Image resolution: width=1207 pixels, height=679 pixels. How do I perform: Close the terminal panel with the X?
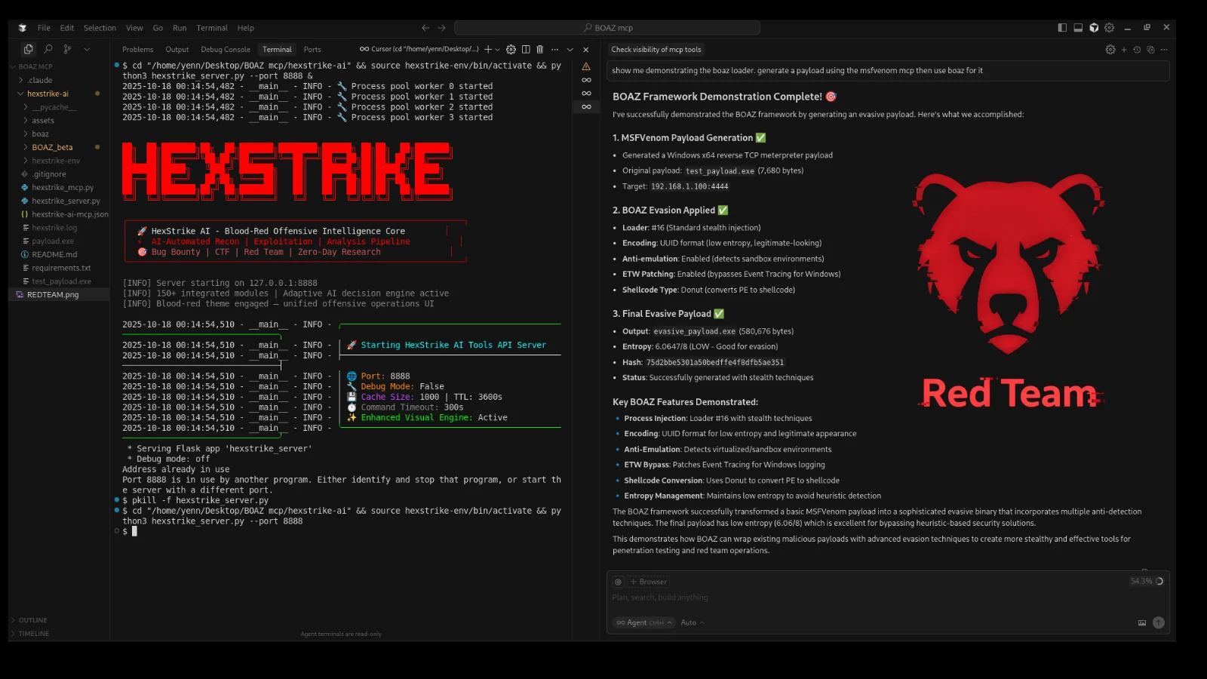tap(585, 49)
